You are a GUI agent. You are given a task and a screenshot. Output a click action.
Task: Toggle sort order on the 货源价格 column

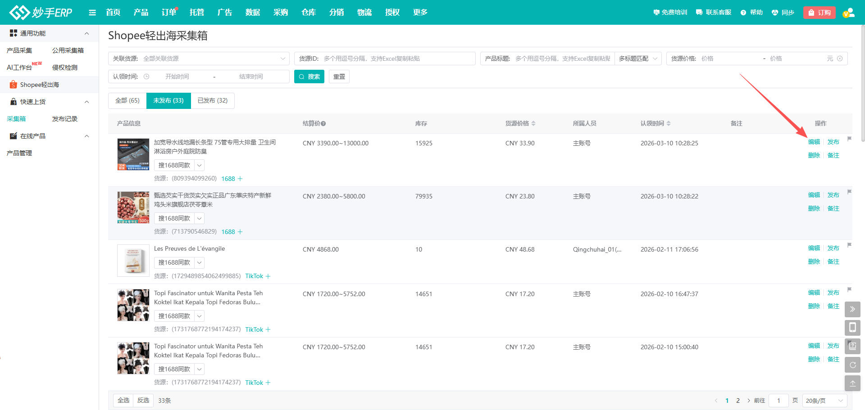(533, 123)
